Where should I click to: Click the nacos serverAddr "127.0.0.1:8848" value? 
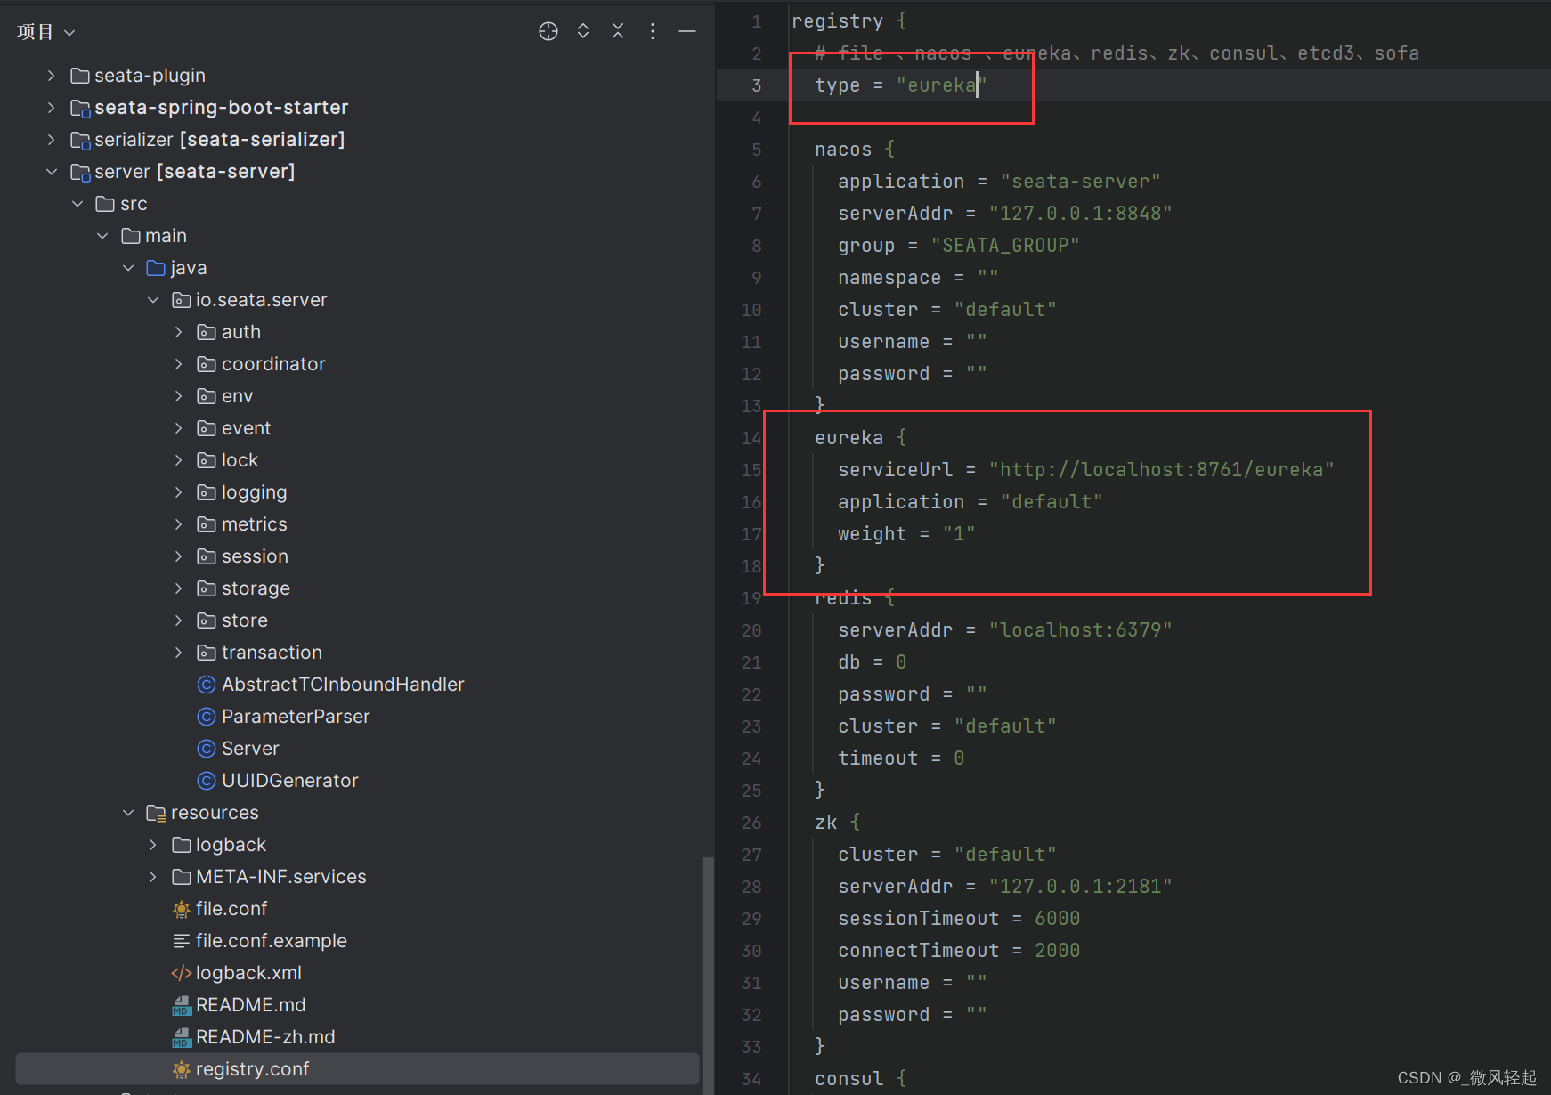tap(1080, 214)
